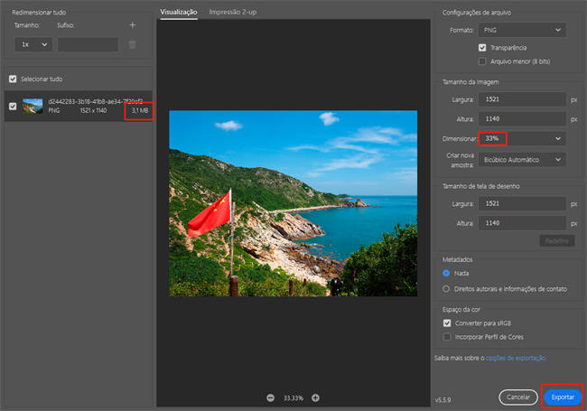Zoom in the preview with plus icon
The height and width of the screenshot is (411, 587).
pyautogui.click(x=315, y=397)
